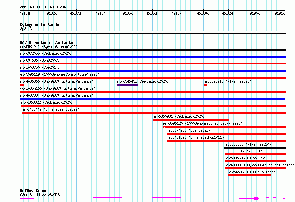Click the 49185k ruler tick label
Screen dimensions: 295x202
pos(127,13)
